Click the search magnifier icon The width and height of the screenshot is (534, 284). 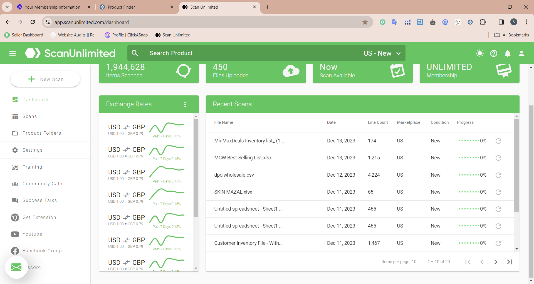point(135,53)
